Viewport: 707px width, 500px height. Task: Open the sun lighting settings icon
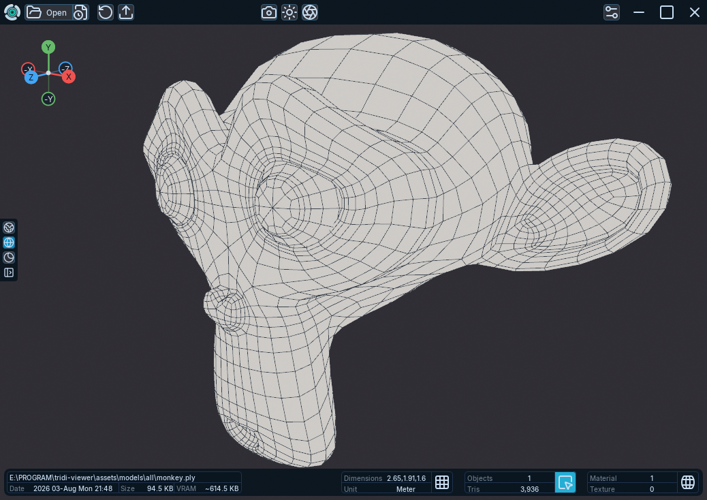pyautogui.click(x=289, y=12)
